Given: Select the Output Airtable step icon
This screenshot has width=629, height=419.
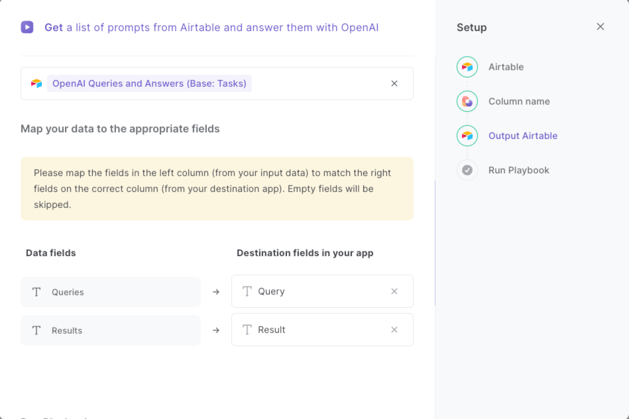Looking at the screenshot, I should [x=467, y=135].
